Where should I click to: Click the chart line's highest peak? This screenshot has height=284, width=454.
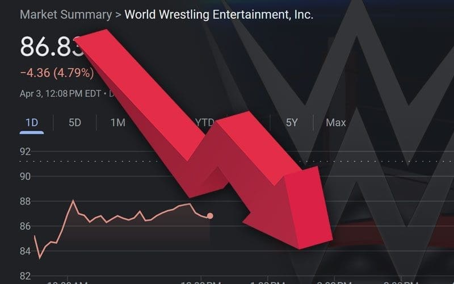[x=73, y=201]
